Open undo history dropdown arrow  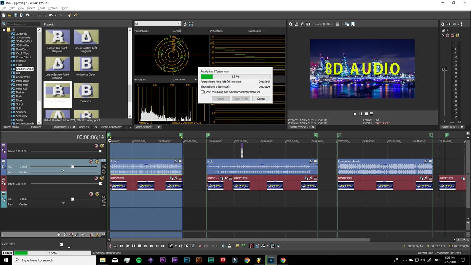[55, 15]
